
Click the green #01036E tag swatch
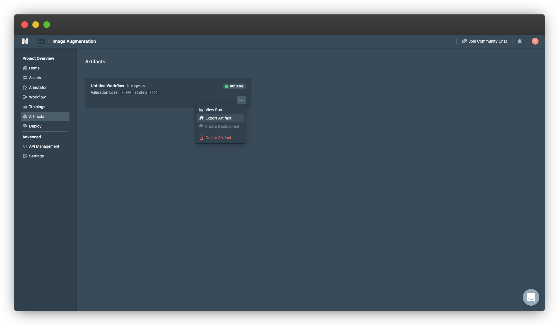[227, 86]
